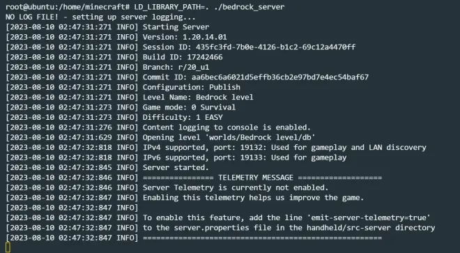
Task: Click the 'Configuration: Publish' line
Action: (x=192, y=87)
